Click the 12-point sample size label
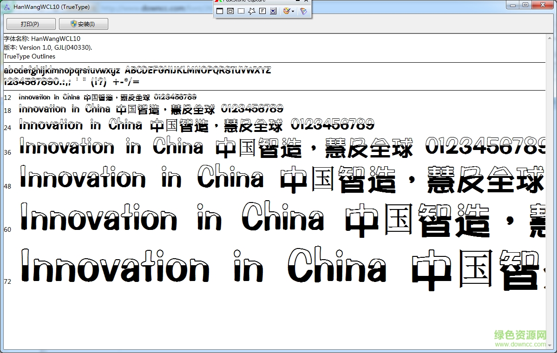The width and height of the screenshot is (557, 353). (x=7, y=98)
